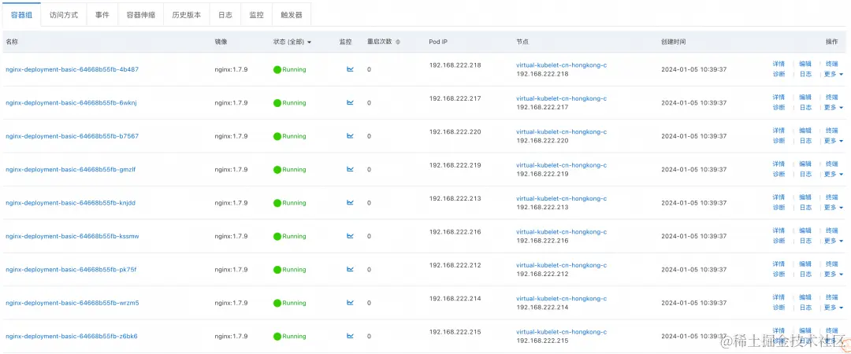The image size is (851, 354).
Task: View 日志 for pod pk75f
Action: pyautogui.click(x=805, y=275)
